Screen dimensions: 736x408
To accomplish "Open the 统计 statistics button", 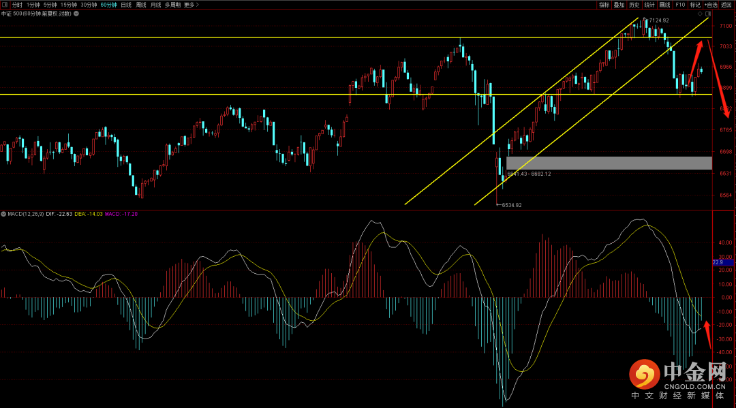I will pos(649,5).
